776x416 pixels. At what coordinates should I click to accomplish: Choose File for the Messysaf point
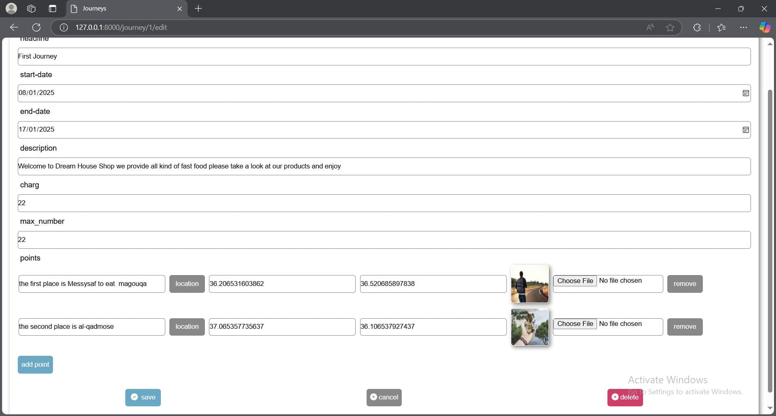pos(575,281)
